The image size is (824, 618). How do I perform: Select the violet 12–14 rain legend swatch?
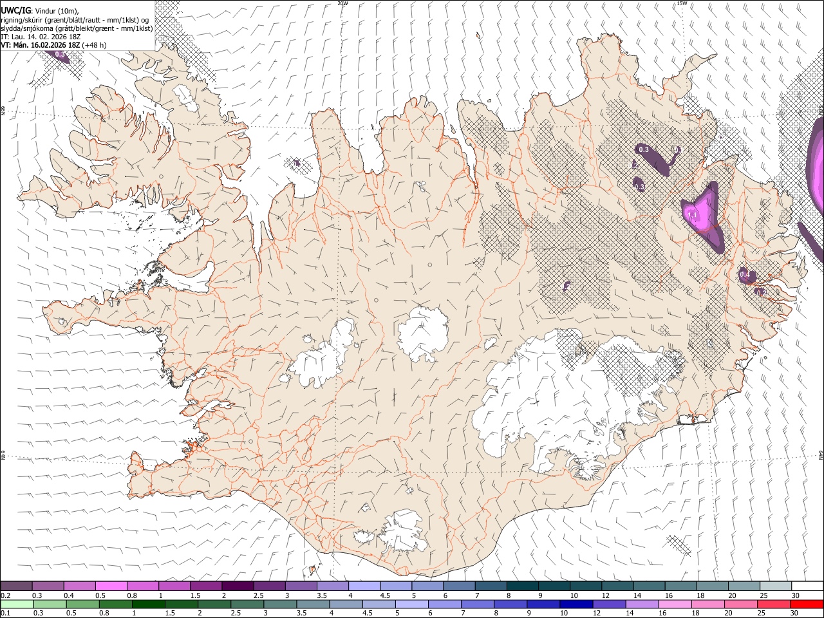point(609,604)
